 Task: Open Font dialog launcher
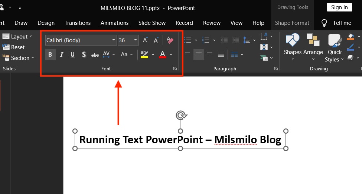(175, 68)
